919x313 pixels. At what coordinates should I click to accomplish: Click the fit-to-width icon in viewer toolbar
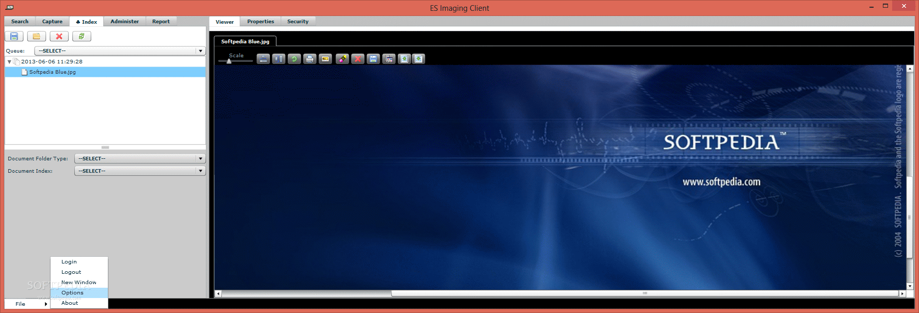click(x=263, y=59)
